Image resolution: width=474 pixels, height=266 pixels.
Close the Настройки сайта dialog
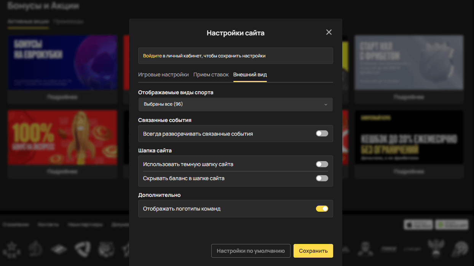(x=329, y=32)
